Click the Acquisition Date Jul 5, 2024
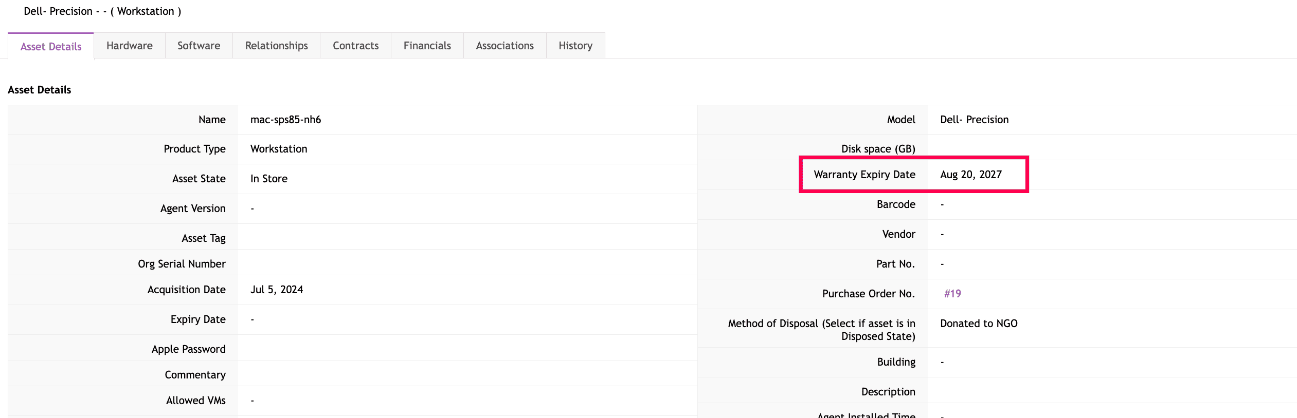The image size is (1297, 418). point(276,290)
